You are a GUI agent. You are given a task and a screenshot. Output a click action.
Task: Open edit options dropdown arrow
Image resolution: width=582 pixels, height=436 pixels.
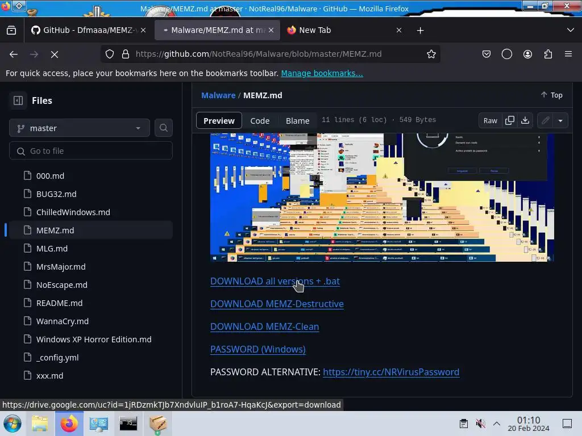click(560, 120)
